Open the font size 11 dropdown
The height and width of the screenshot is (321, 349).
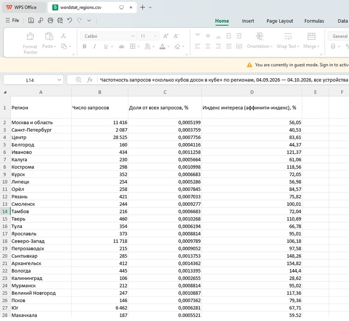(155, 36)
